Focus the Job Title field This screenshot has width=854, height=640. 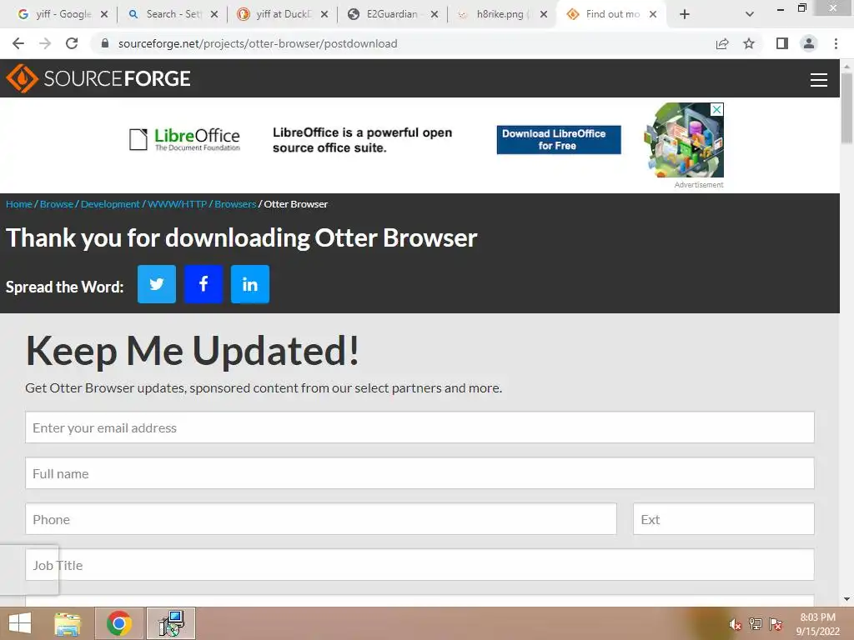pos(420,564)
